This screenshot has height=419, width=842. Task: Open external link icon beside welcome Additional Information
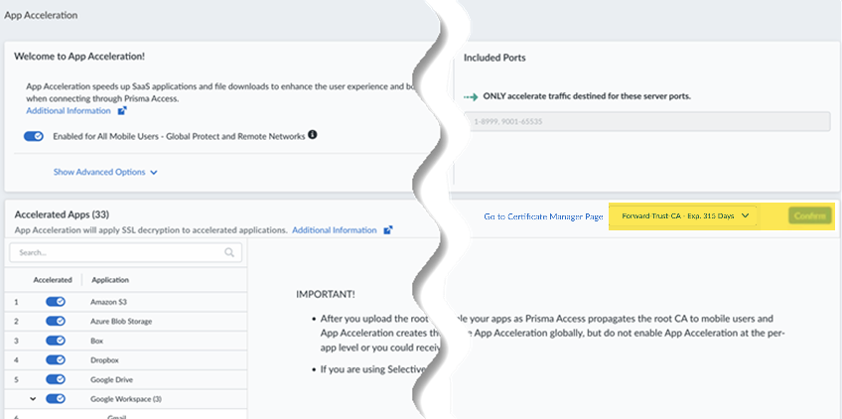pos(122,111)
